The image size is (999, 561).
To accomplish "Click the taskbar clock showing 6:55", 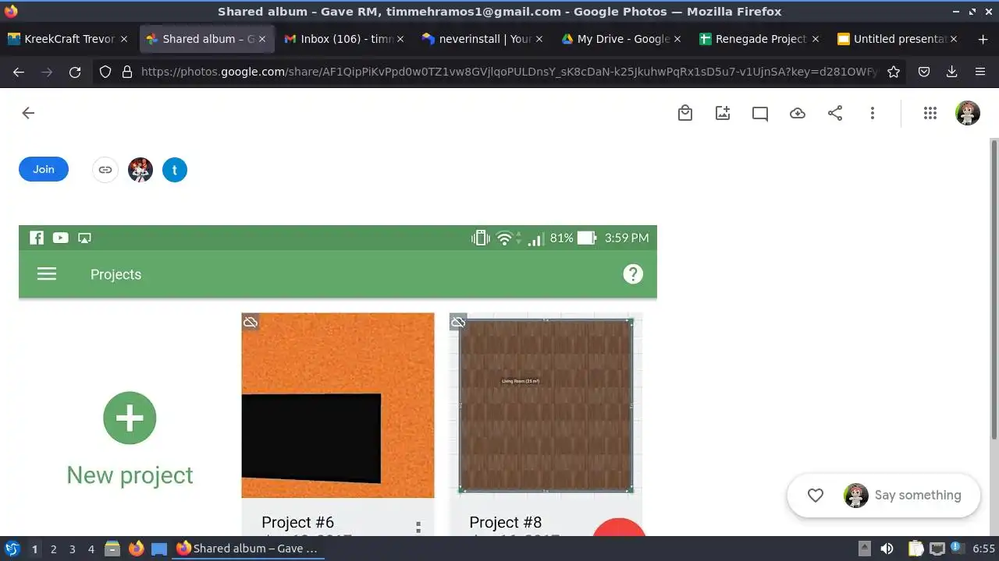I will pos(983,549).
